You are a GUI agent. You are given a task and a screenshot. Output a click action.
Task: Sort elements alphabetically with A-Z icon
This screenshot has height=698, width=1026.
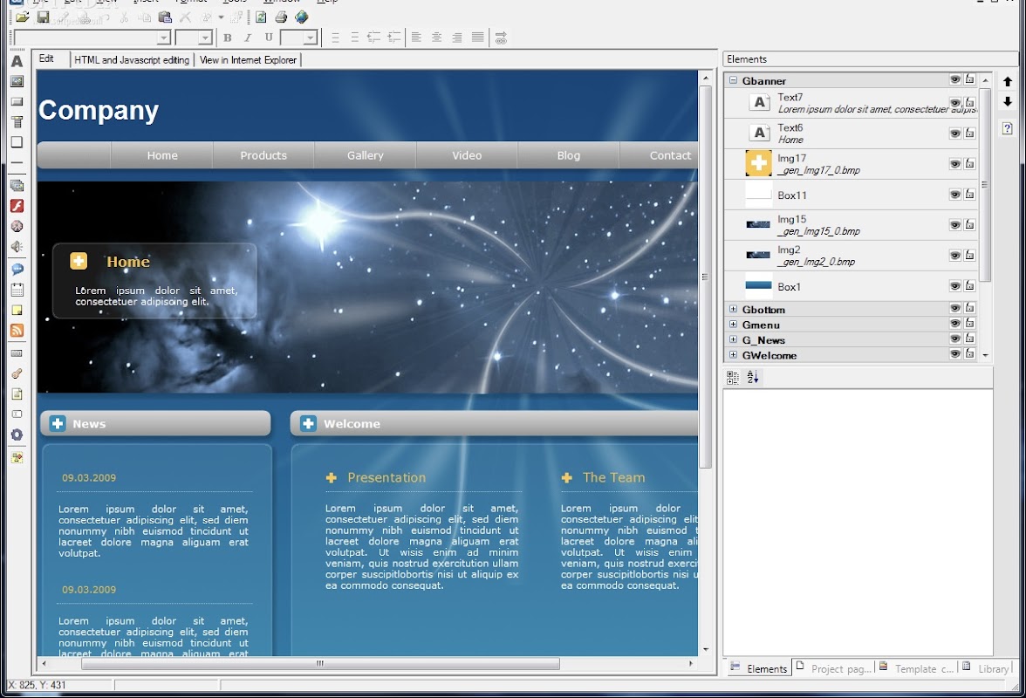click(753, 377)
